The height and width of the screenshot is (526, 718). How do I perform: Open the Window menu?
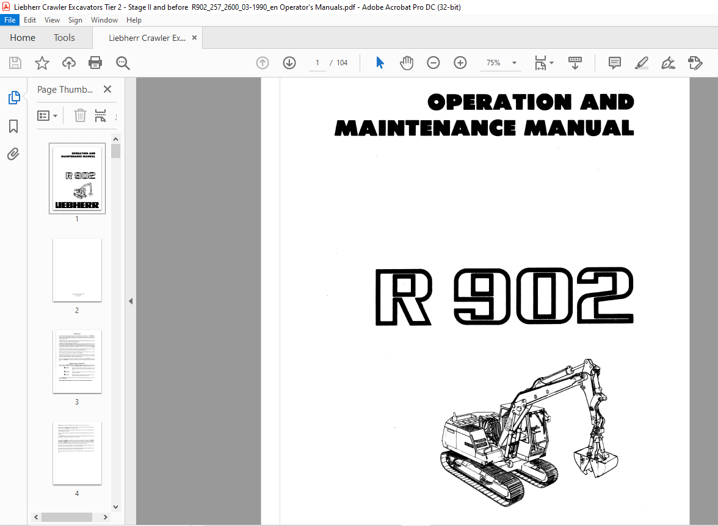click(104, 20)
